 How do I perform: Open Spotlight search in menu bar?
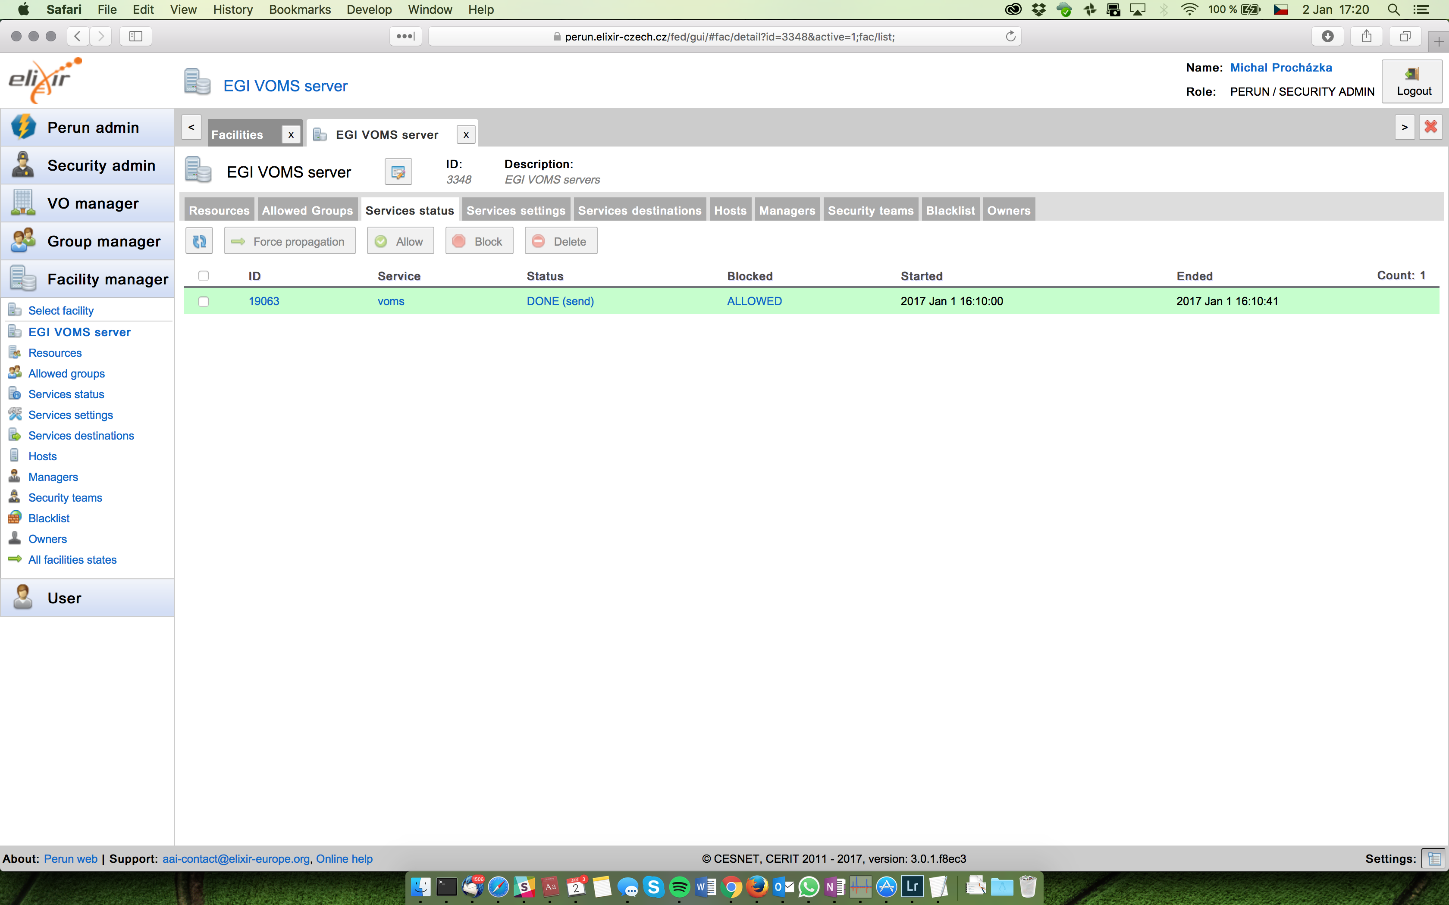click(1393, 9)
